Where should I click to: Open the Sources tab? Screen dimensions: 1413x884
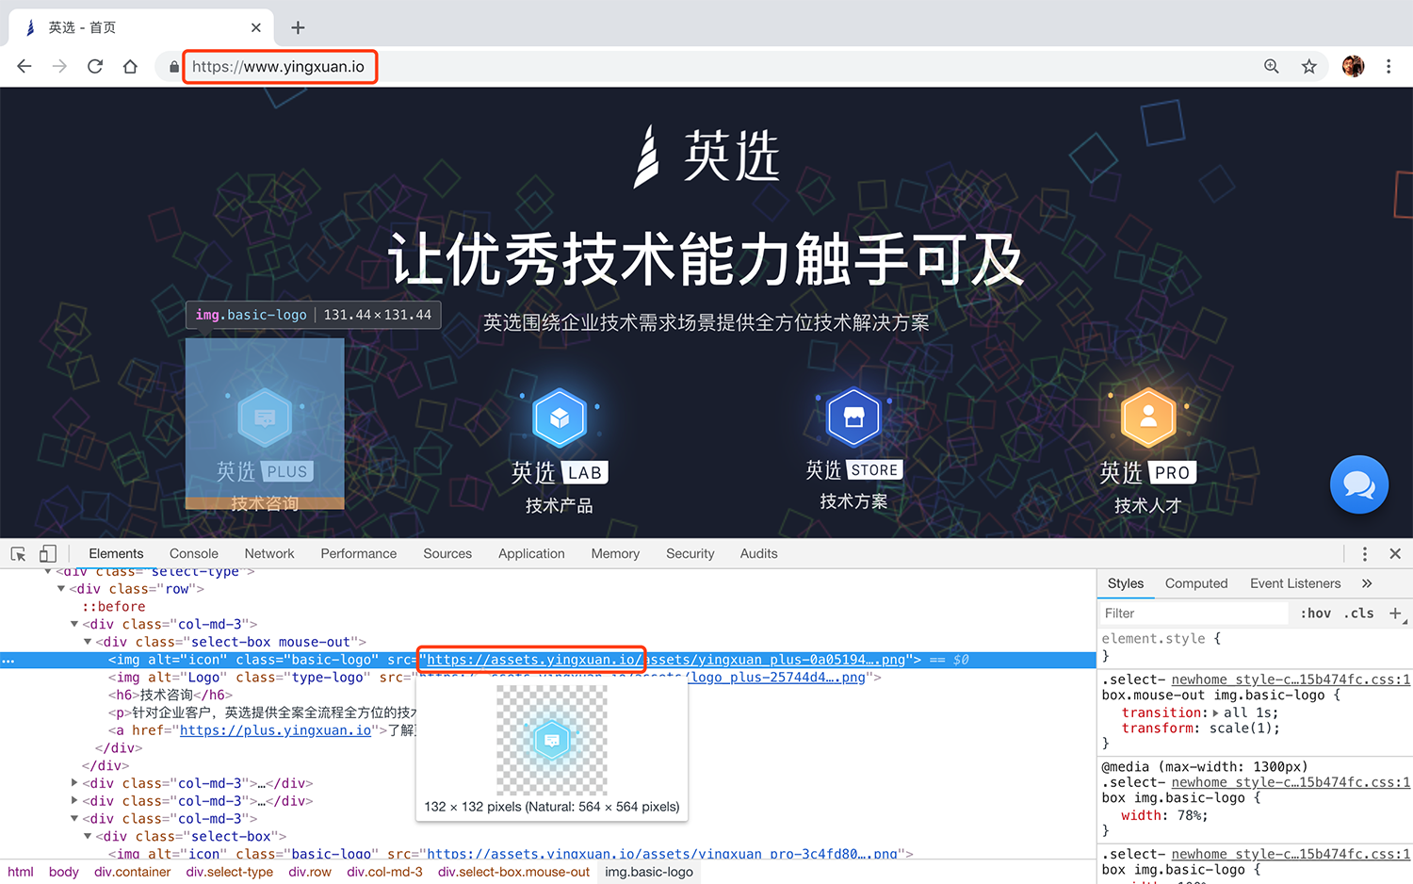(x=447, y=554)
